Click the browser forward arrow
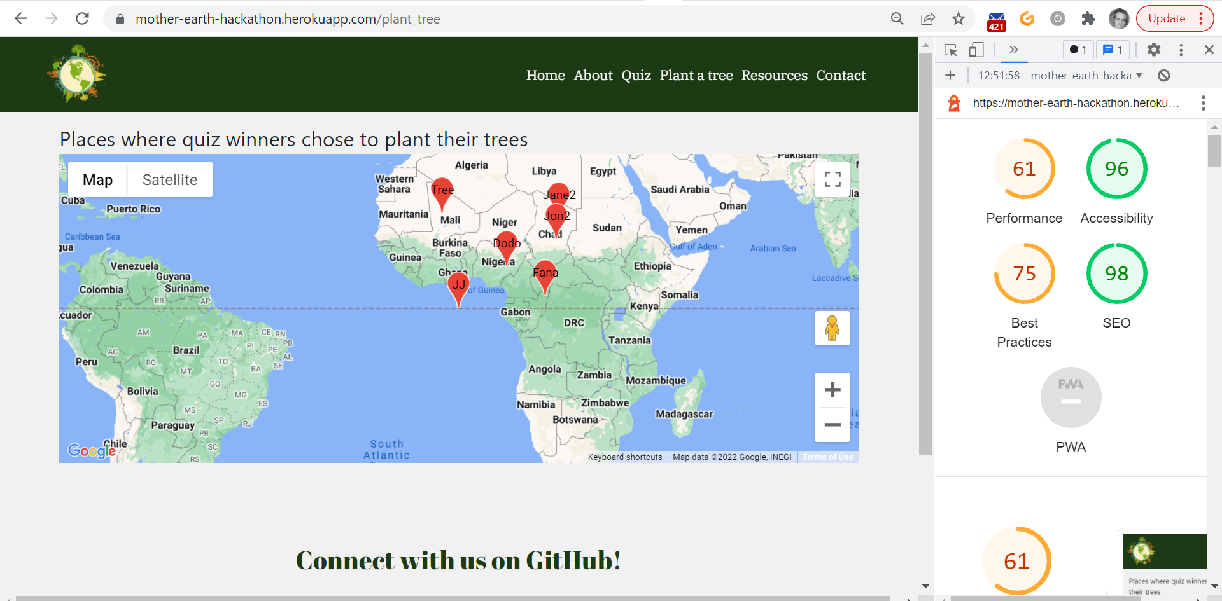1222x601 pixels. click(52, 18)
